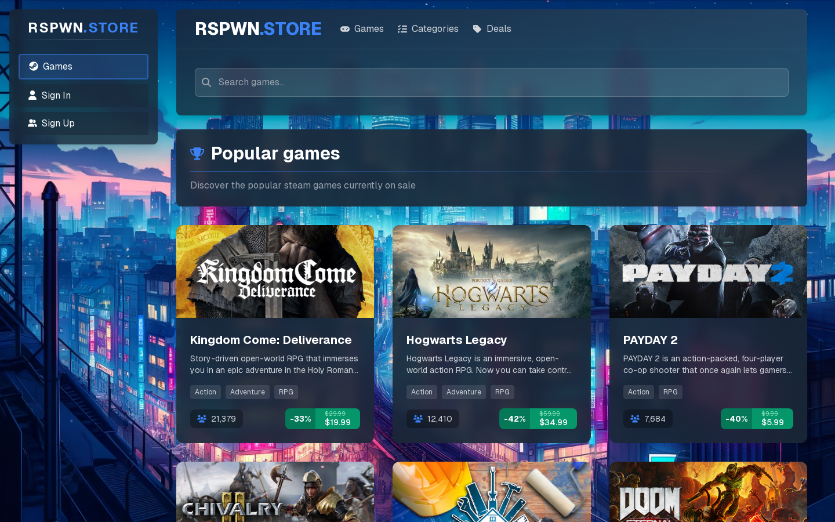Viewport: 835px width, 522px height.
Task: Click the -42% $34.99 price button
Action: 538,419
